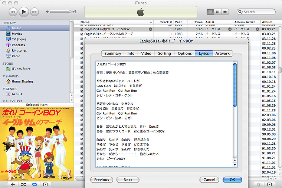This screenshot has width=282, height=188.
Task: Adjust the volume slider knob
Action: [70, 12]
